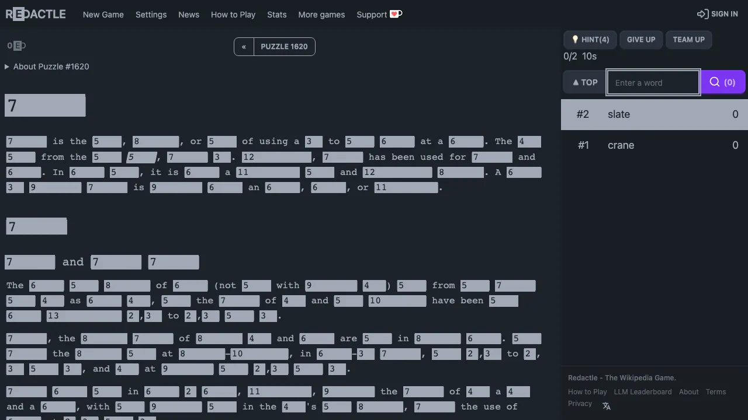Open More games menu
The height and width of the screenshot is (420, 748).
[321, 15]
